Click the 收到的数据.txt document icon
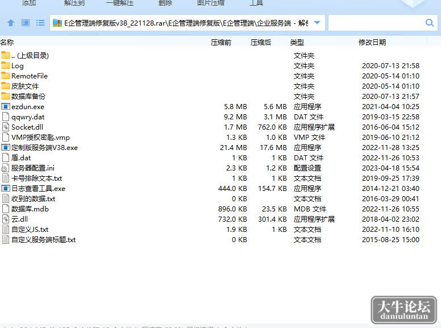Viewport: 441px width, 328px height. coord(6,198)
